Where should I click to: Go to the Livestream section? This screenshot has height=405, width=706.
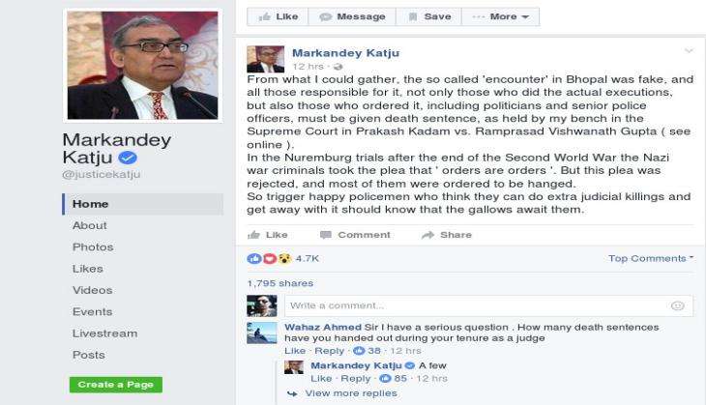point(104,333)
